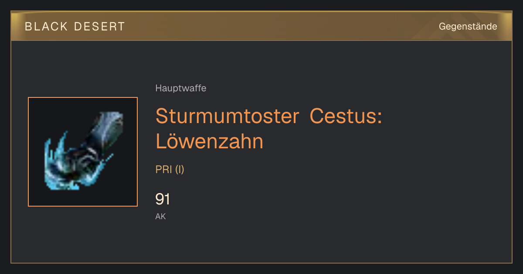The height and width of the screenshot is (274, 523).
Task: Click the Hauptwaffe category label
Action: pos(181,88)
